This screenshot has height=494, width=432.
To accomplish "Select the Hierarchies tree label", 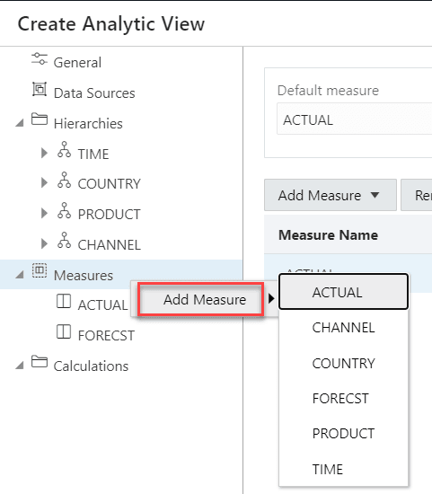I will [88, 123].
